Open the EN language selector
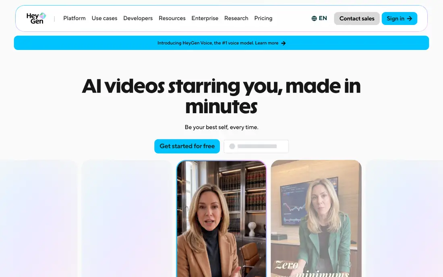 click(x=319, y=19)
